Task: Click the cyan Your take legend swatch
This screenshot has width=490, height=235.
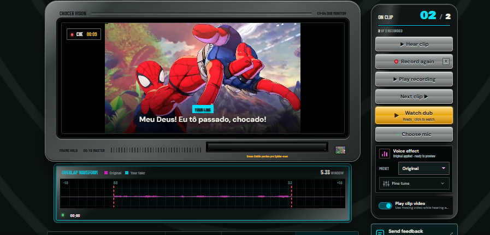Action: [x=127, y=173]
